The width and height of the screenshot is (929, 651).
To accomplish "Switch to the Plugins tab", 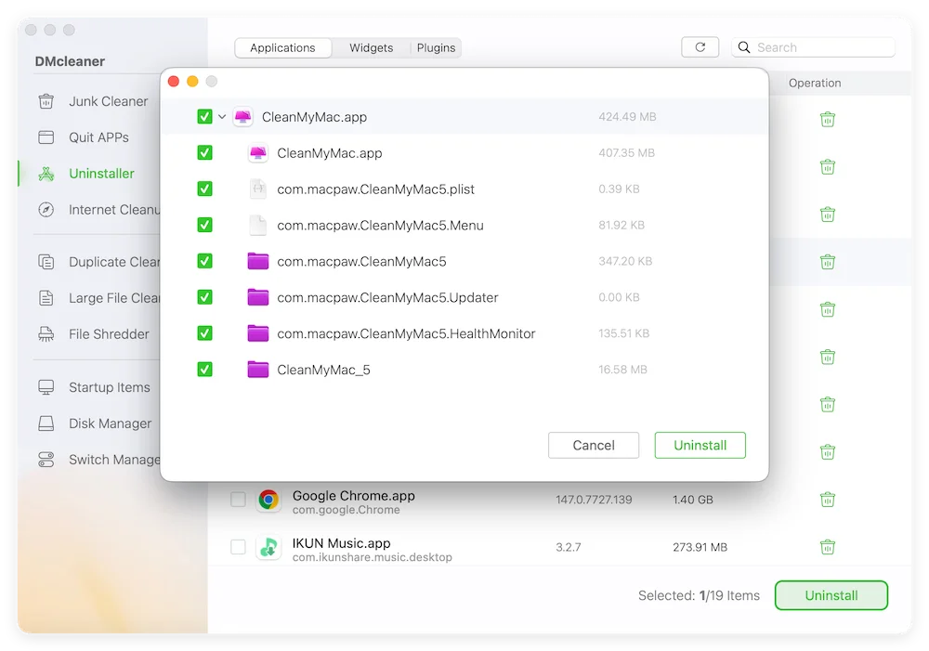I will click(x=436, y=47).
